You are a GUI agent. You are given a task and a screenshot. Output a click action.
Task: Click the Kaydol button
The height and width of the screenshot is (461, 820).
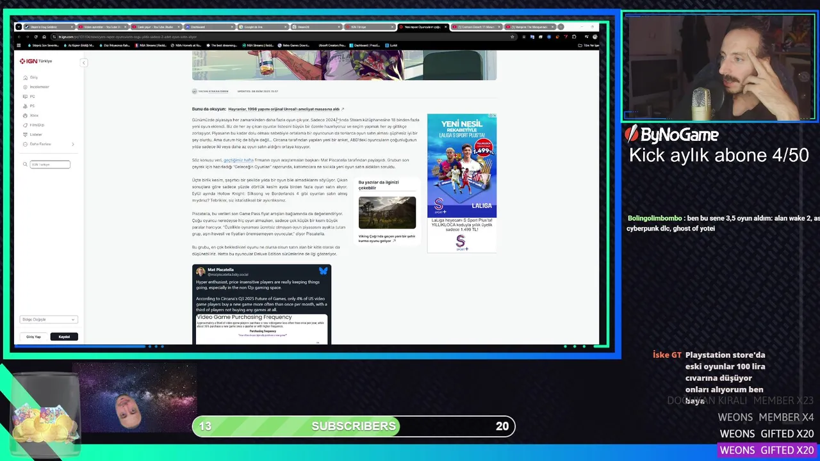point(64,337)
